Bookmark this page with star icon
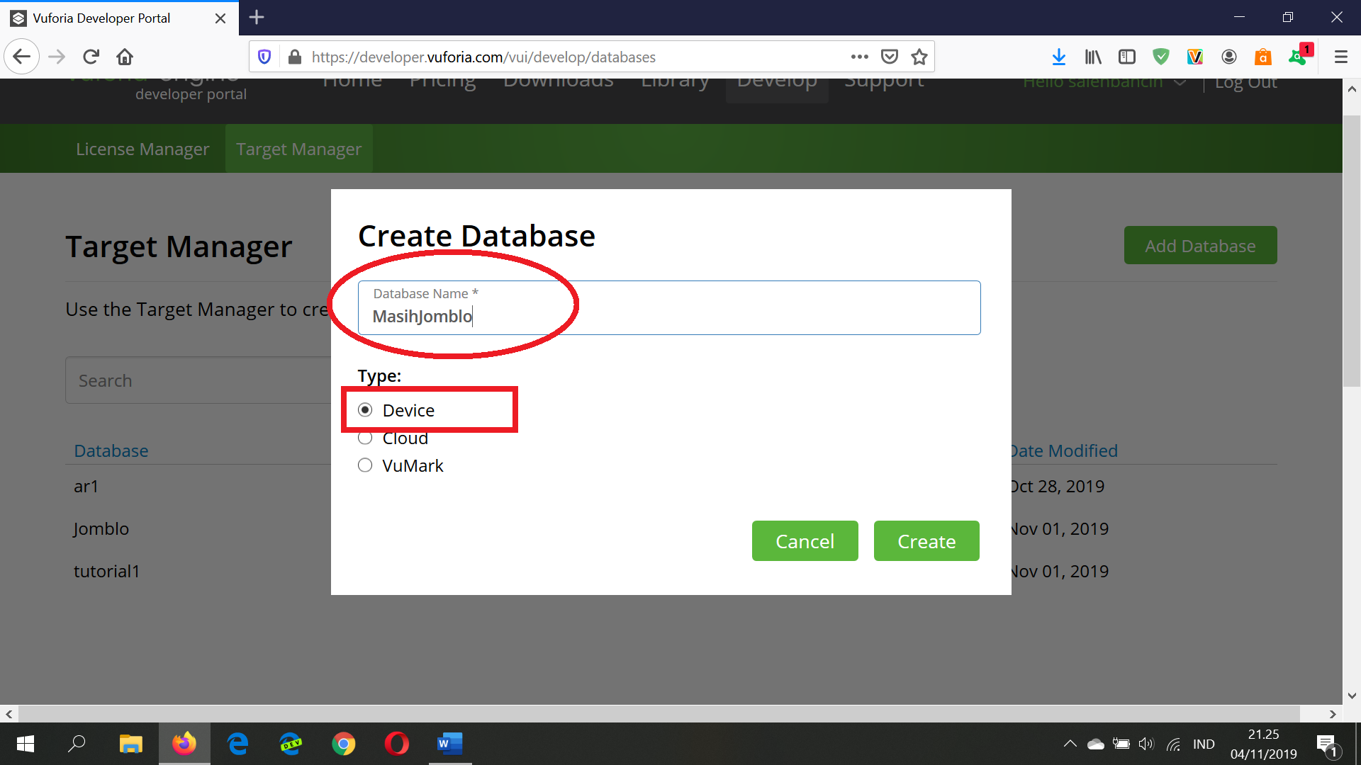The width and height of the screenshot is (1361, 765). click(919, 57)
